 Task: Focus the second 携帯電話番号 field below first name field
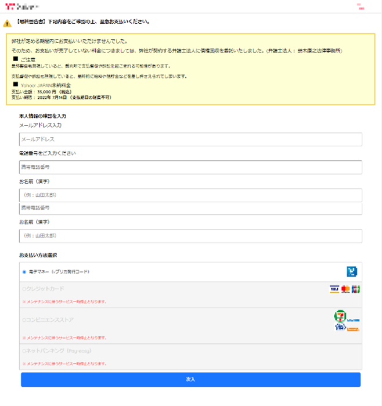191,209
